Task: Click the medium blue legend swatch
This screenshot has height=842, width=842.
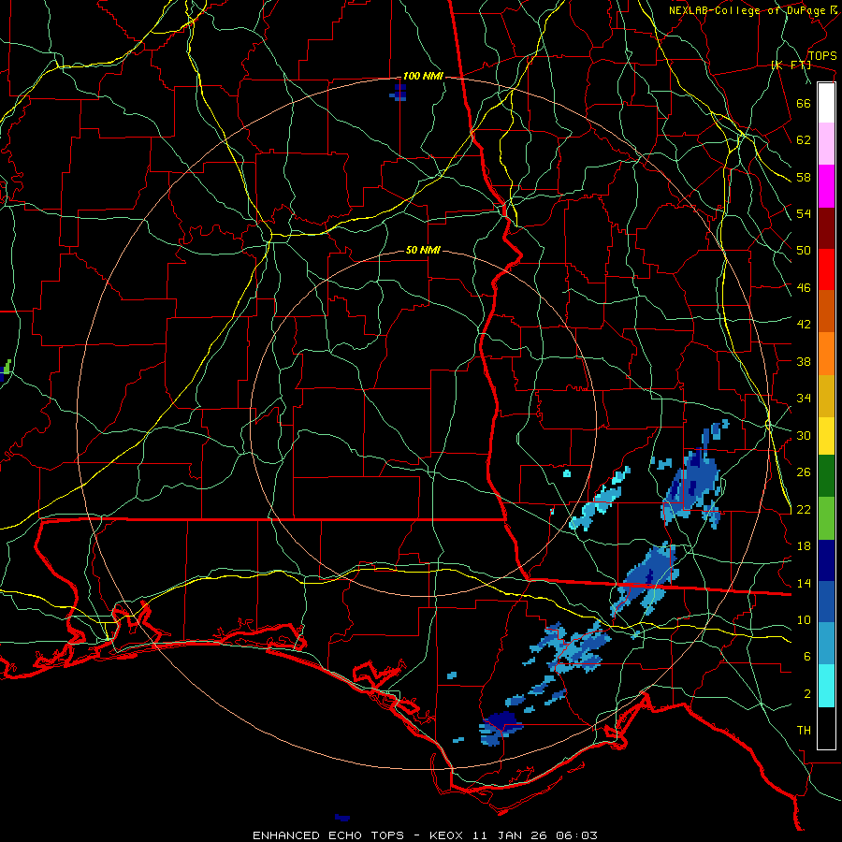Action: [826, 602]
